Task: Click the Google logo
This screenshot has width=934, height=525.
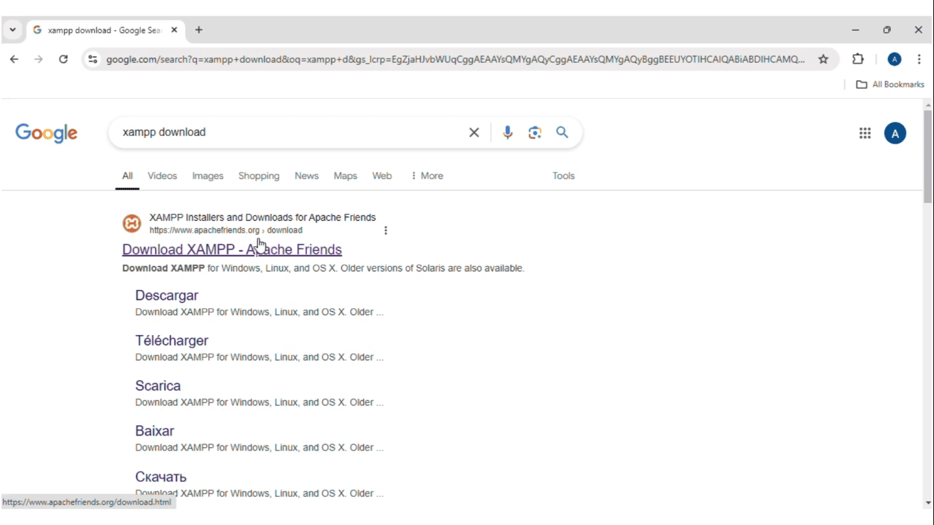Action: 46,133
